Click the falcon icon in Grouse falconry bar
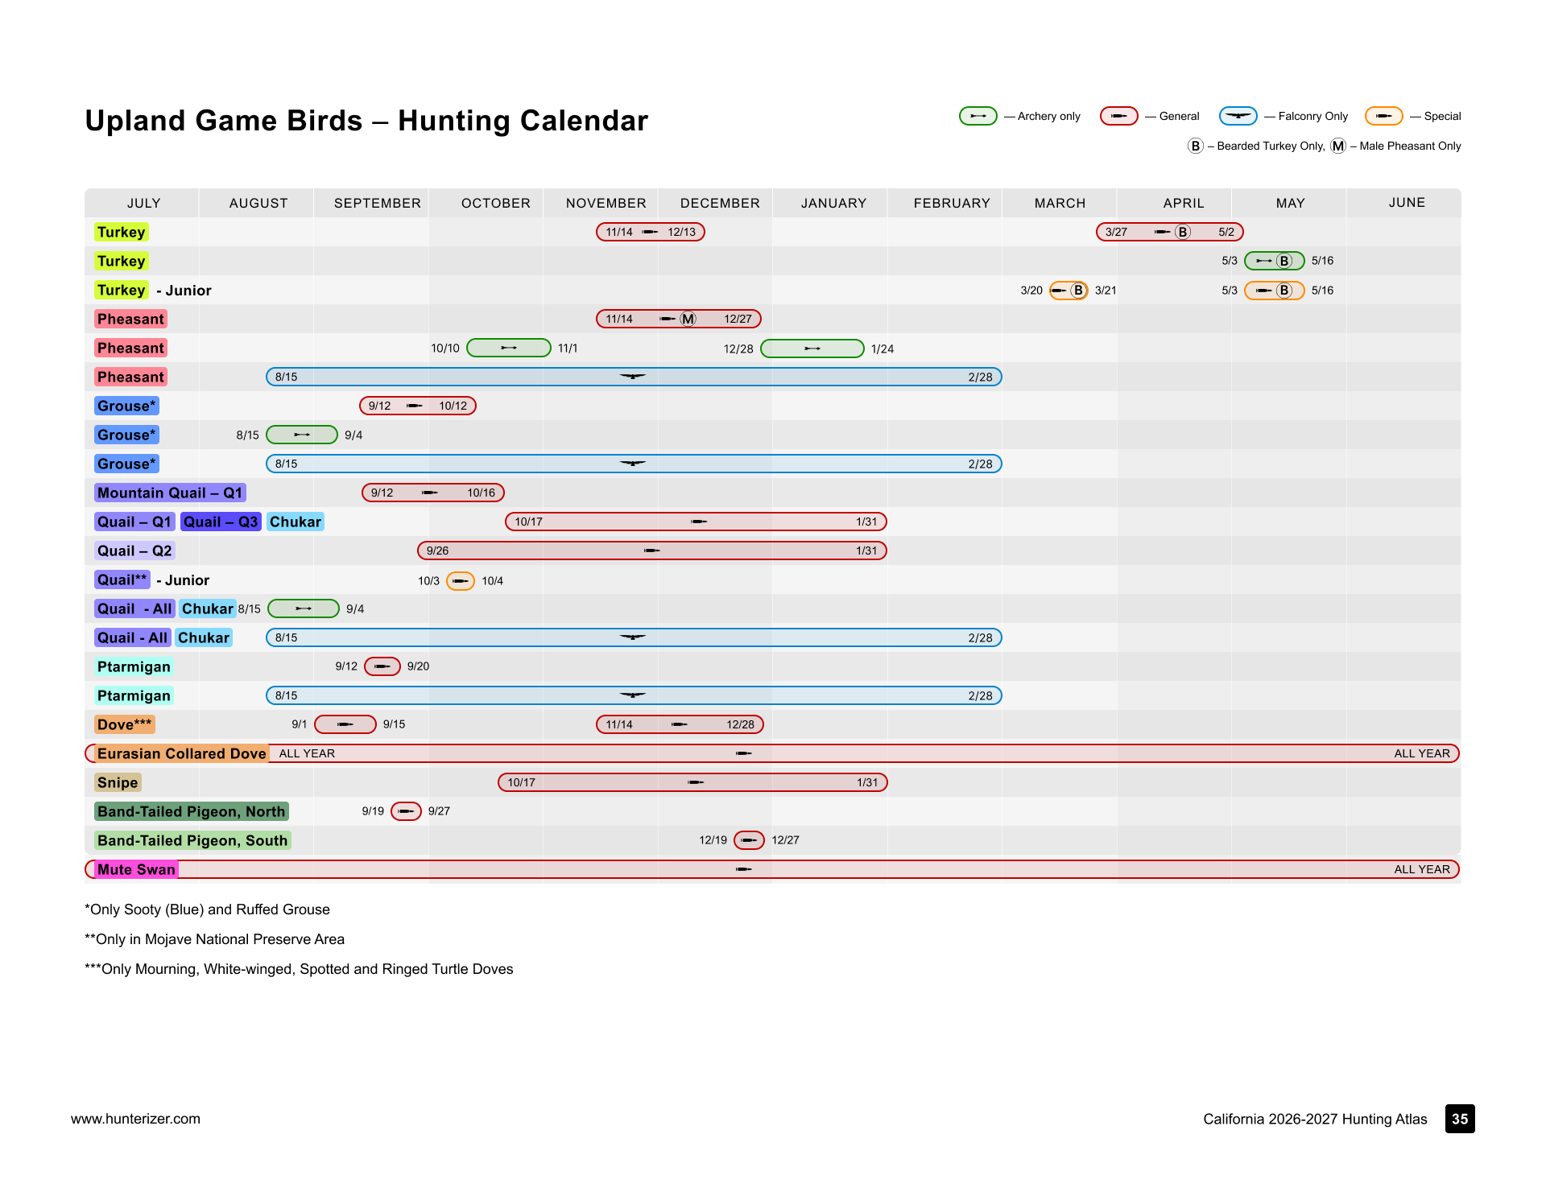Screen dimensions: 1546x1196 (x=633, y=464)
